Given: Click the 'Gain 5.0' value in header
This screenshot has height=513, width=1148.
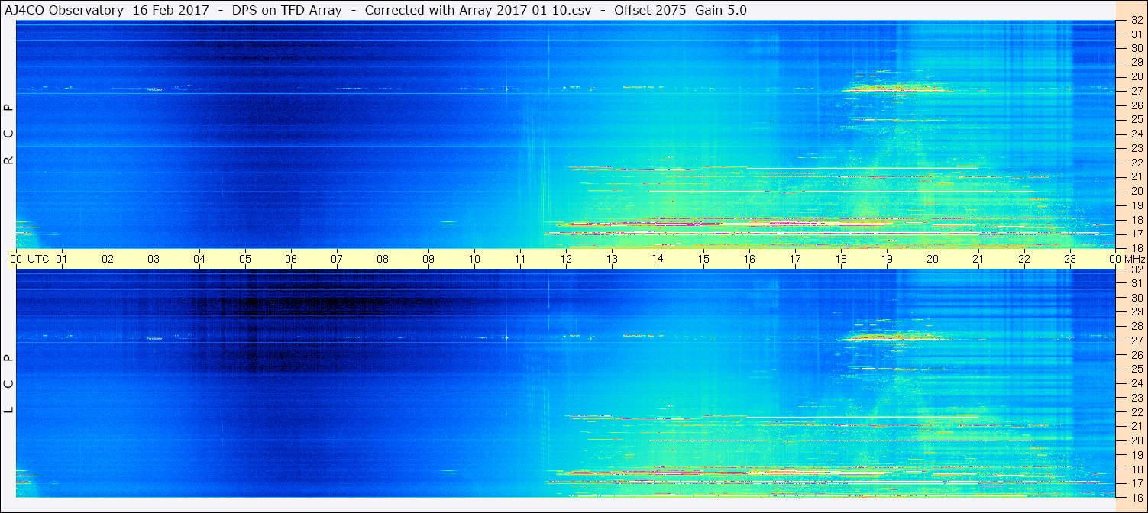Looking at the screenshot, I should 721,11.
